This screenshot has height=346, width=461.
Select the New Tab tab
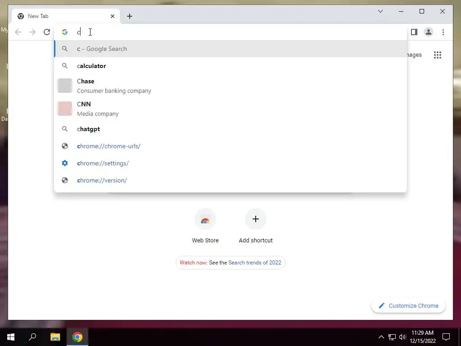(x=66, y=16)
